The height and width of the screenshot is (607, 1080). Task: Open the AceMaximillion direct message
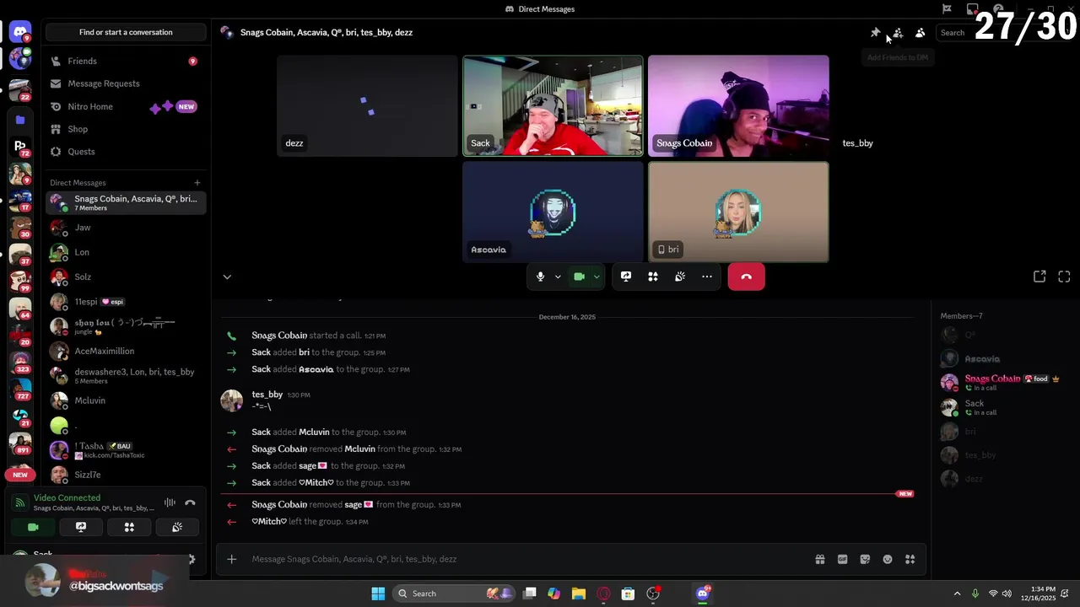pos(126,351)
